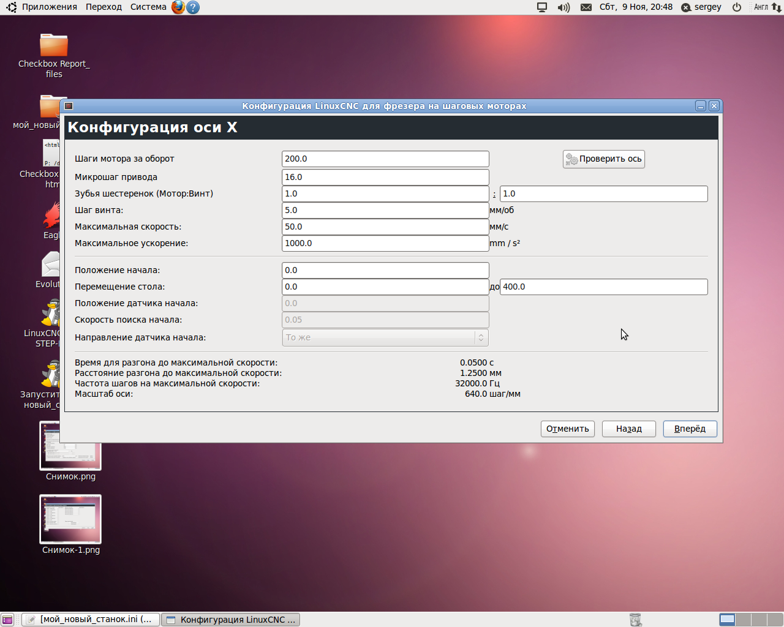784x627 pixels.
Task: Open the Направление датчика начала dropdown
Action: pos(385,337)
